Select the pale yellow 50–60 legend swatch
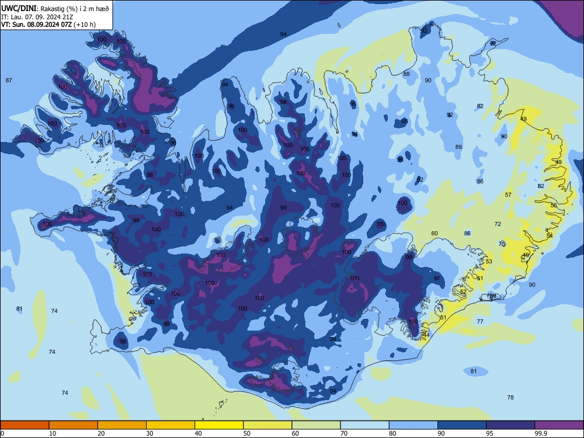The image size is (584, 438). click(x=267, y=425)
